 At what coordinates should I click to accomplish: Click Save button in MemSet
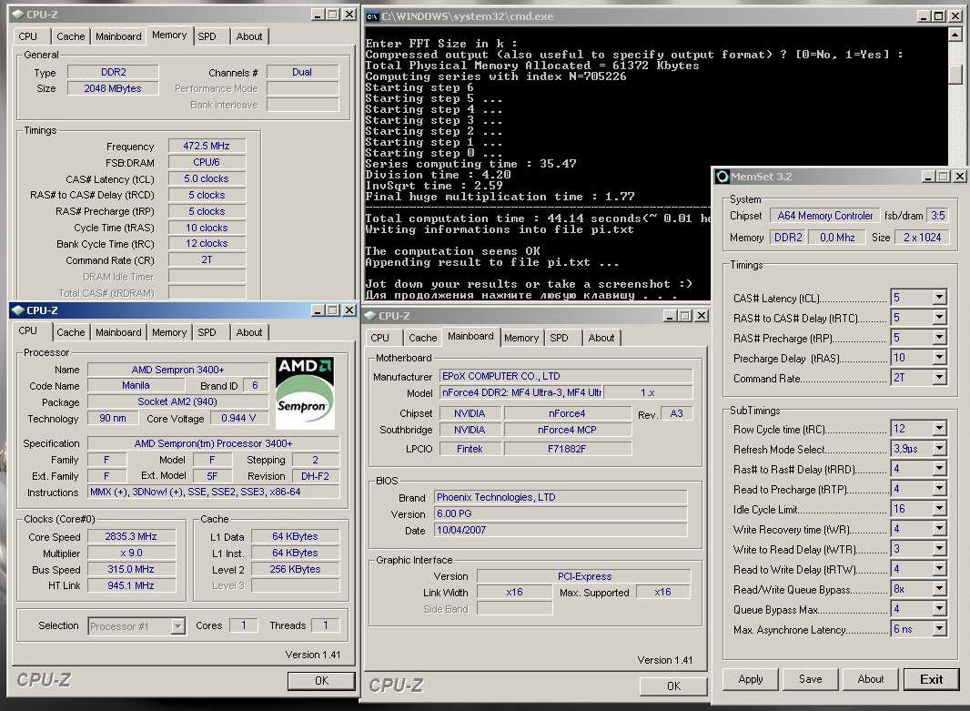coord(810,679)
